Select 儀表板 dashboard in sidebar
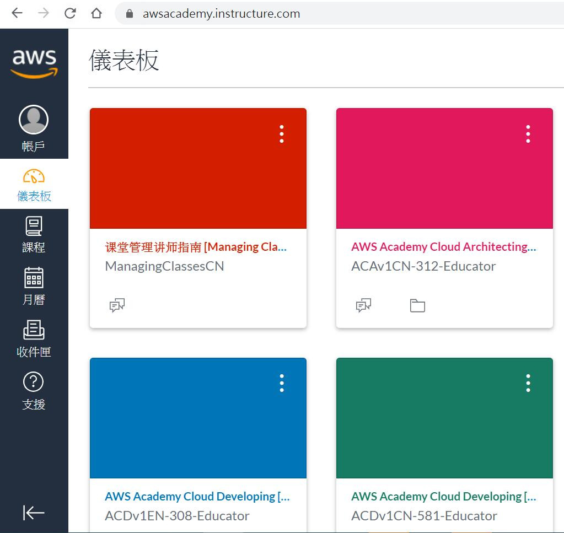This screenshot has width=564, height=533. (x=34, y=185)
